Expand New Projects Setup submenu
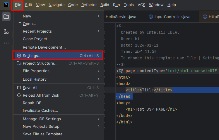Viewport: 219px width, 140px height. [99, 126]
